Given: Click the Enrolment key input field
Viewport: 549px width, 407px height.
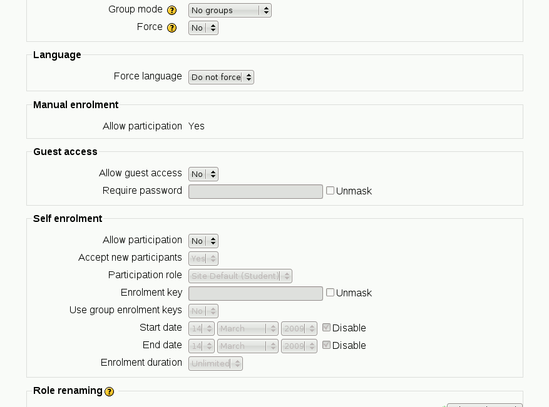Looking at the screenshot, I should click(x=255, y=293).
